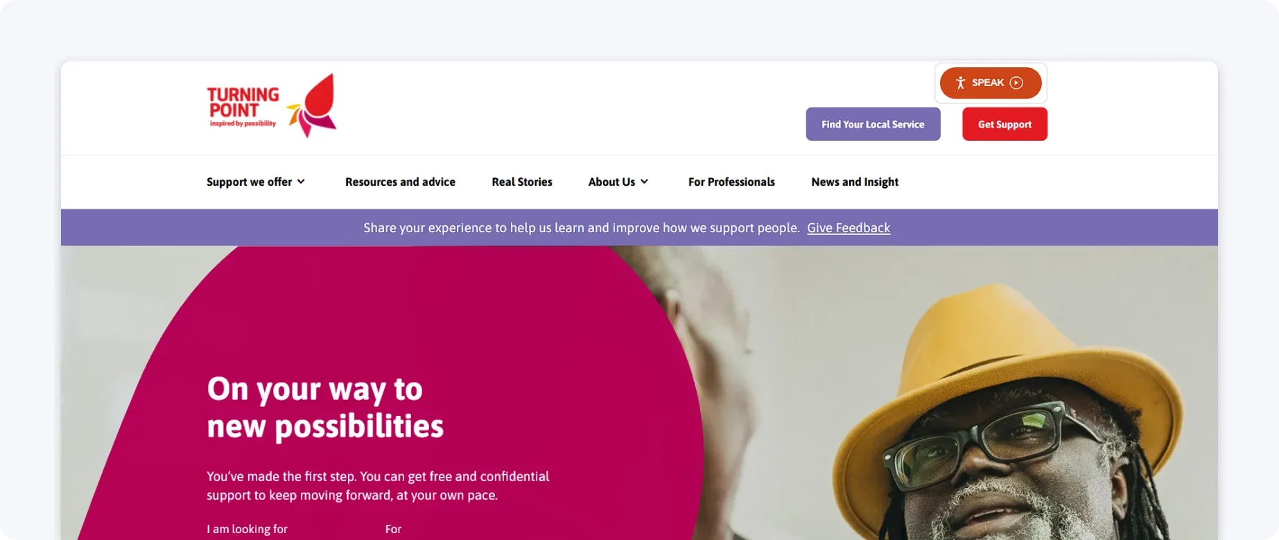Screen dimensions: 1279x540
Task: Click the Find Your Local Service button
Action: 873,124
